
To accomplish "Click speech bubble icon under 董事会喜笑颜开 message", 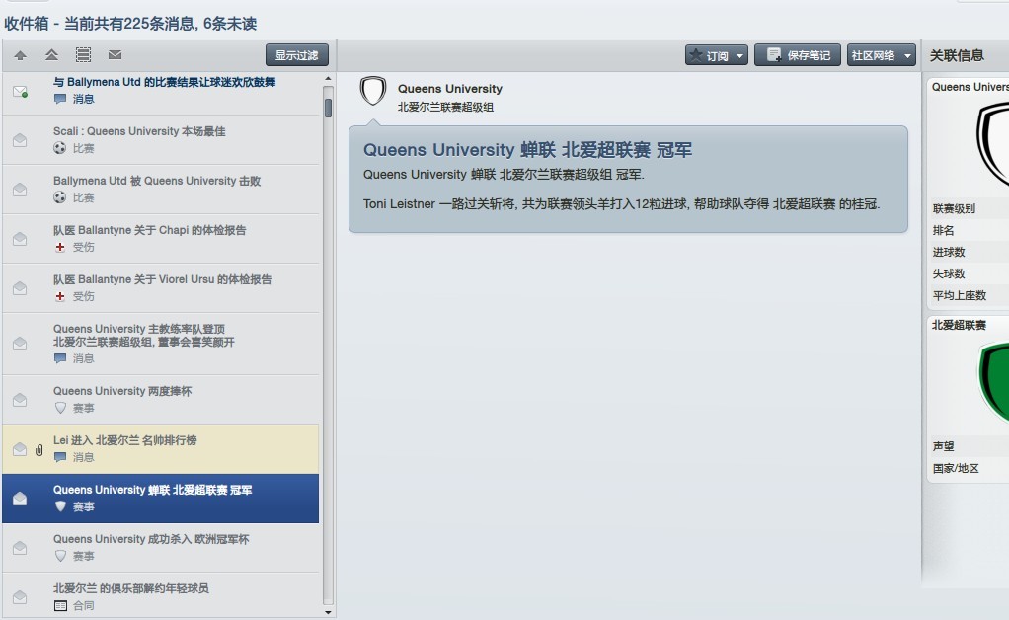I will (x=60, y=358).
